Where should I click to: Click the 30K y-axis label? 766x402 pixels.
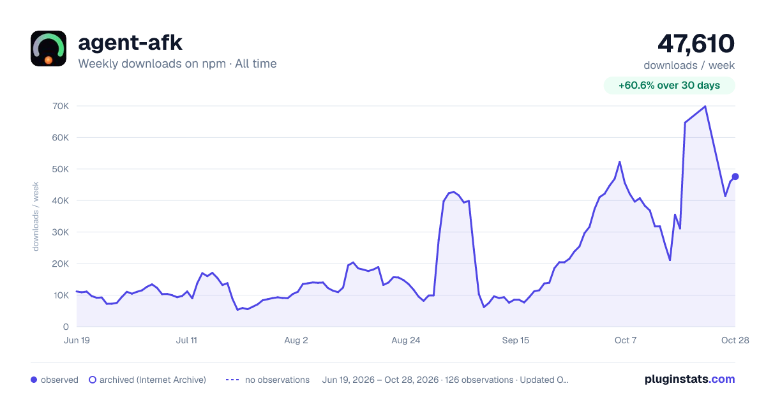coord(60,232)
